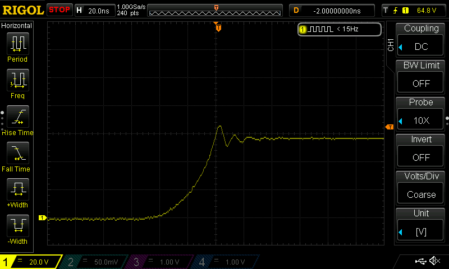Click the waveform memory overview bar
Image resolution: width=449 pixels, height=269 pixels.
[215, 11]
